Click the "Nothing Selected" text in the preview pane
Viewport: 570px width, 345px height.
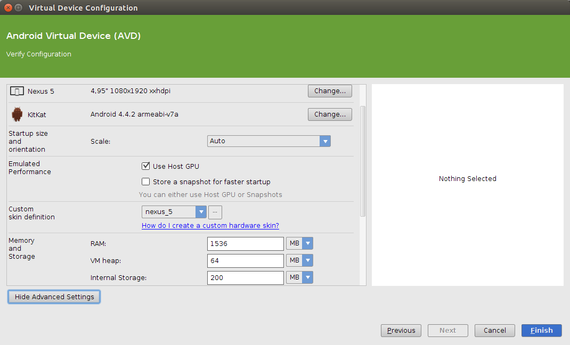coord(468,179)
